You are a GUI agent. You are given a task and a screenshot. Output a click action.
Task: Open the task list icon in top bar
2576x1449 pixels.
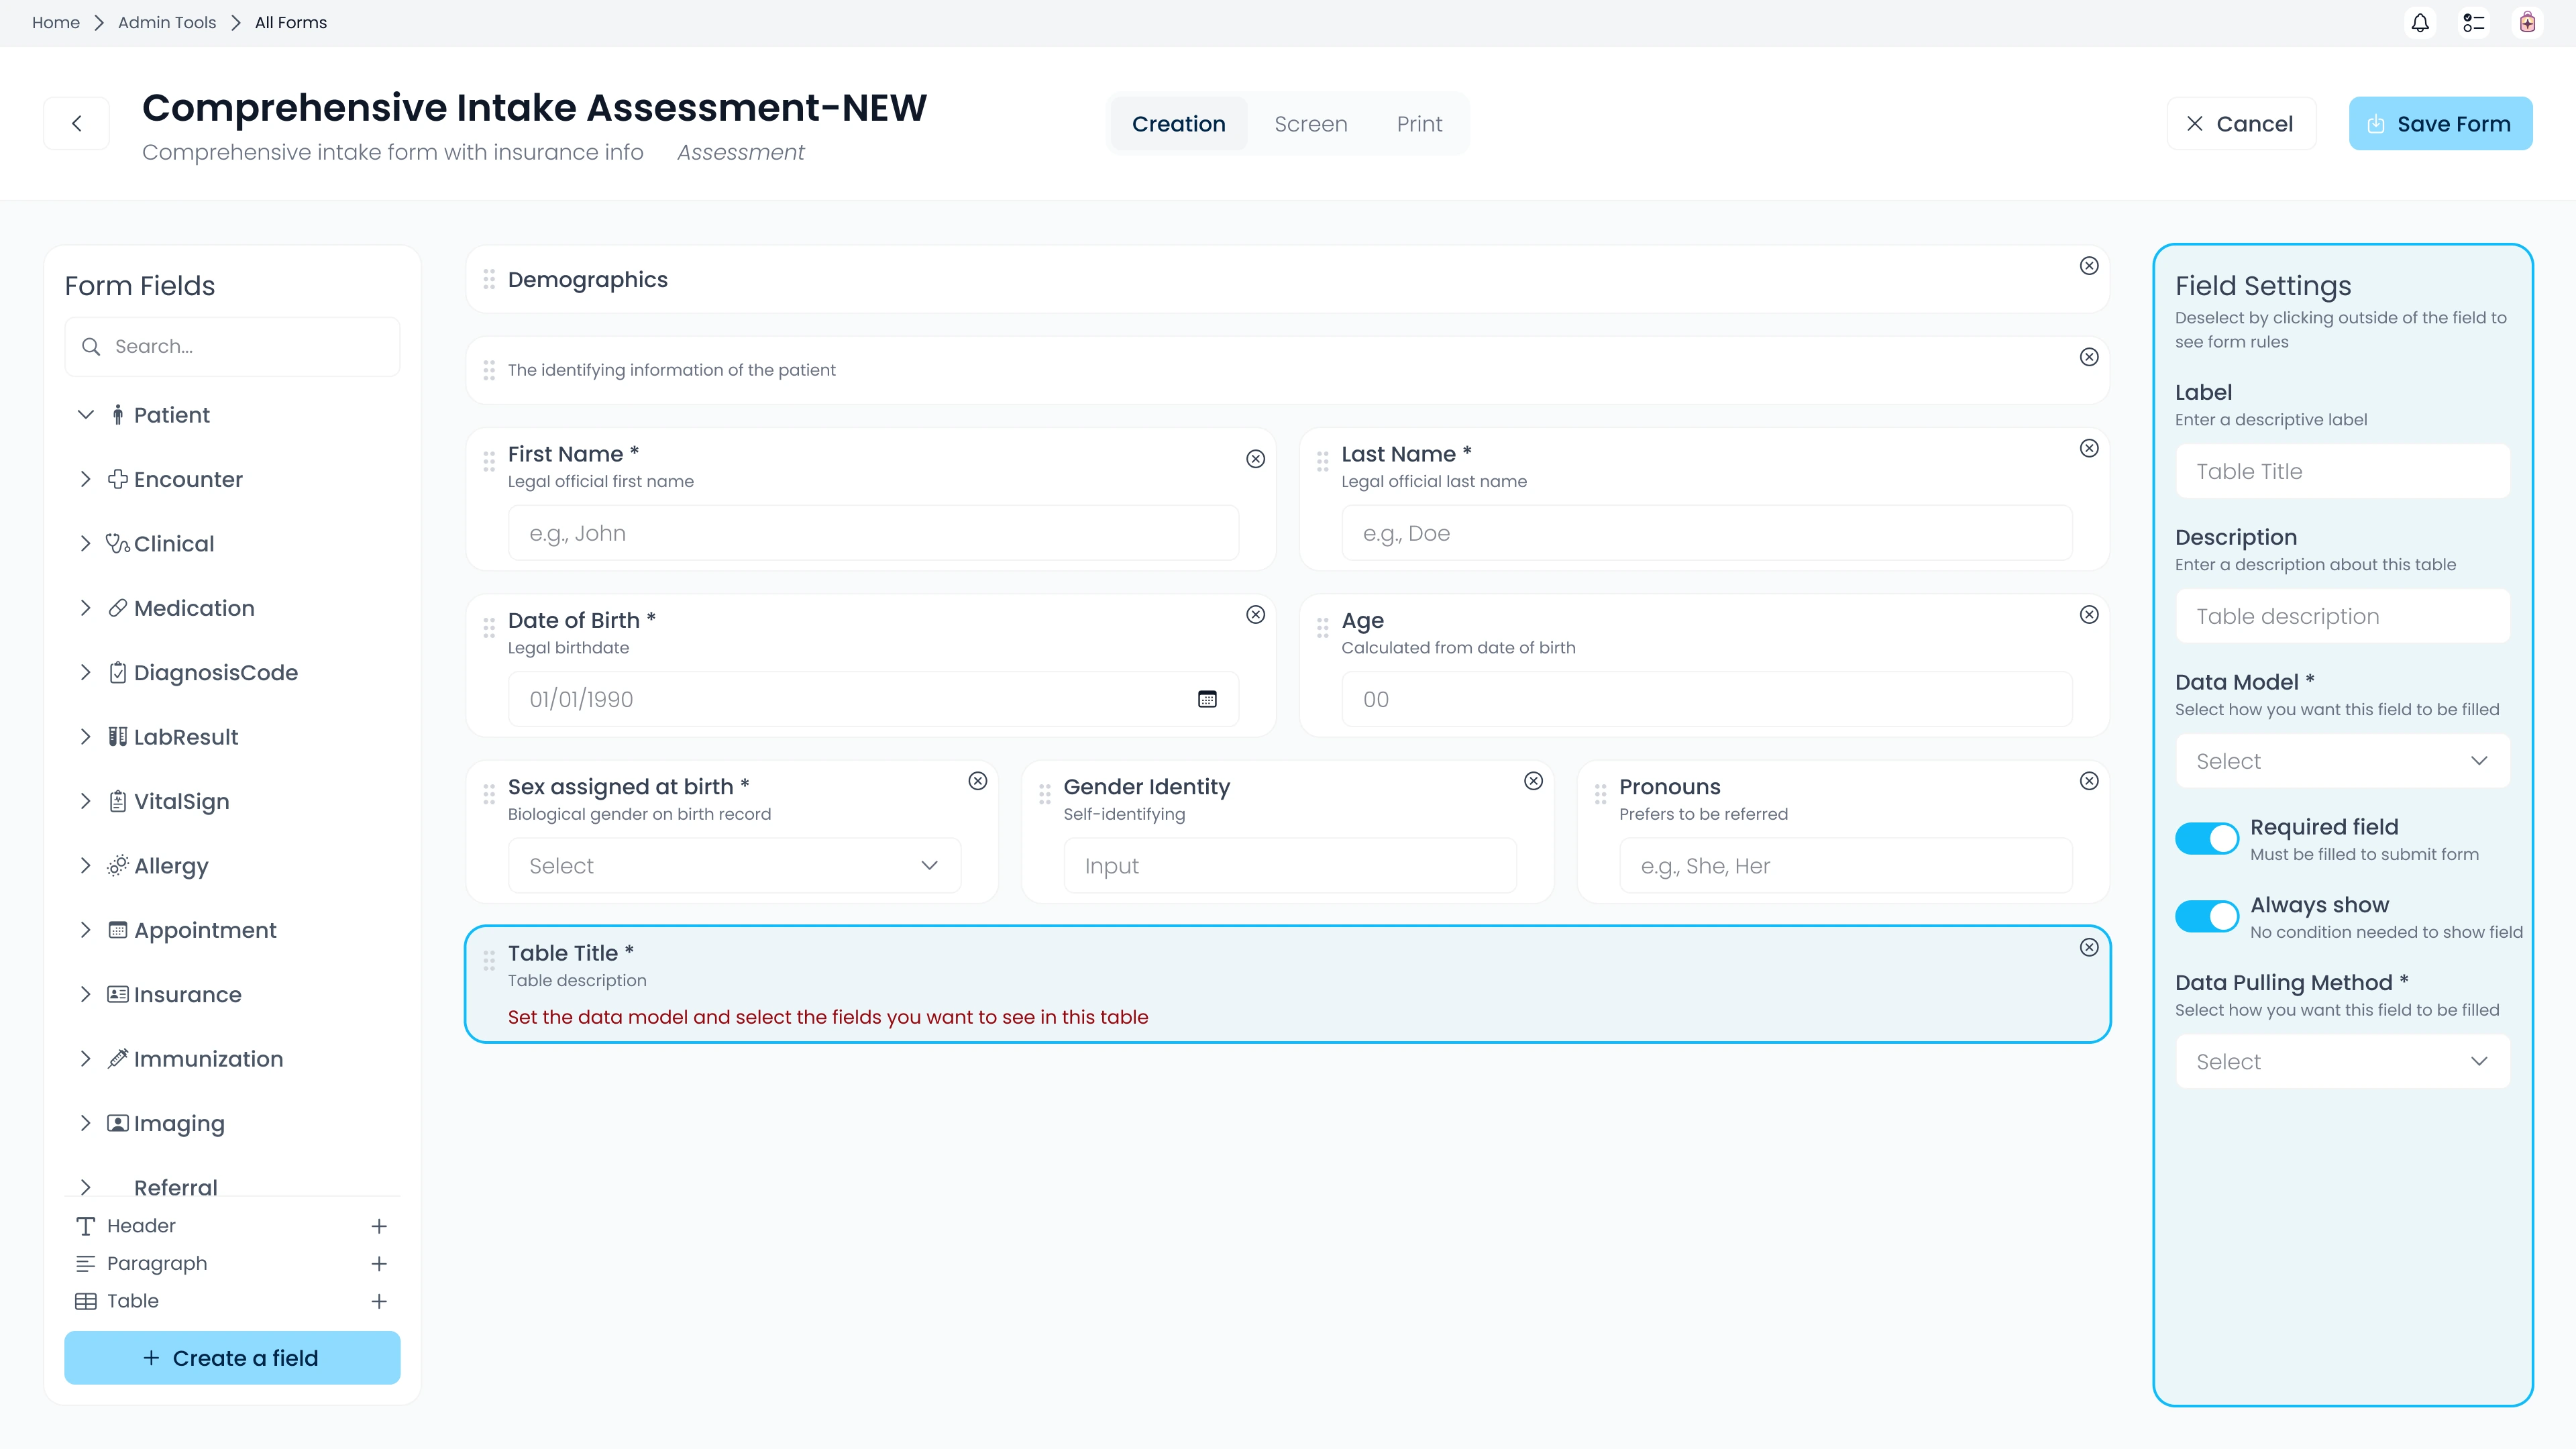(2474, 23)
